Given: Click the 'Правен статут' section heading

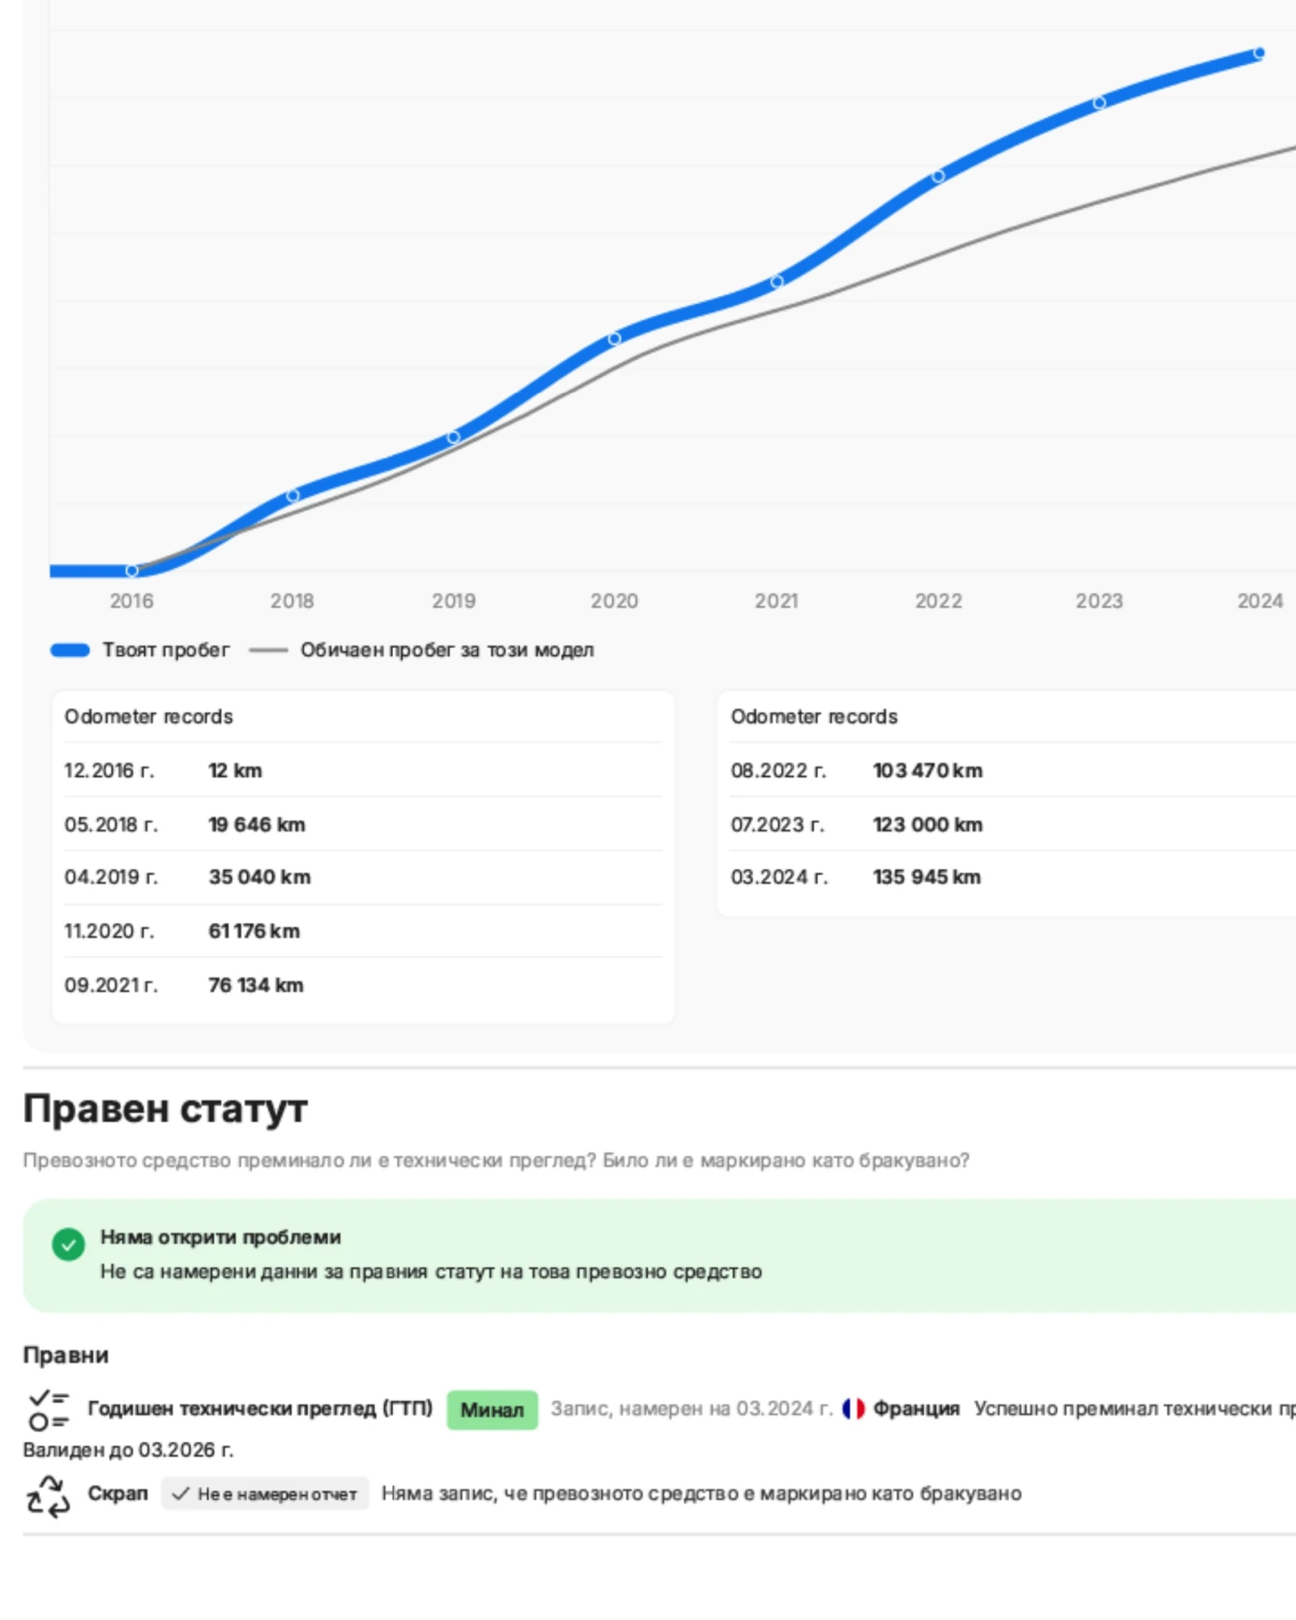Looking at the screenshot, I should (165, 1109).
